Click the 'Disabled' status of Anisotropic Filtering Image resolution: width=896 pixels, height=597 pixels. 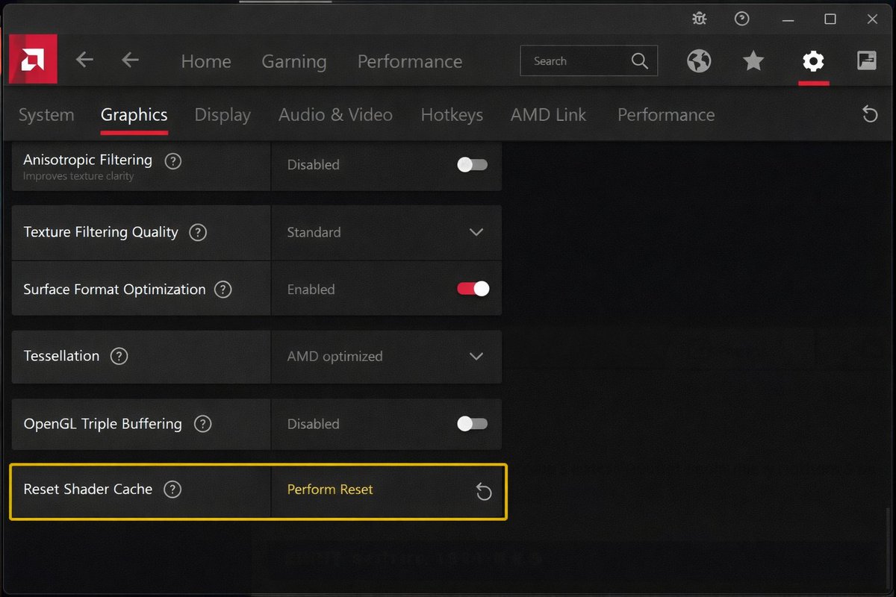click(313, 165)
